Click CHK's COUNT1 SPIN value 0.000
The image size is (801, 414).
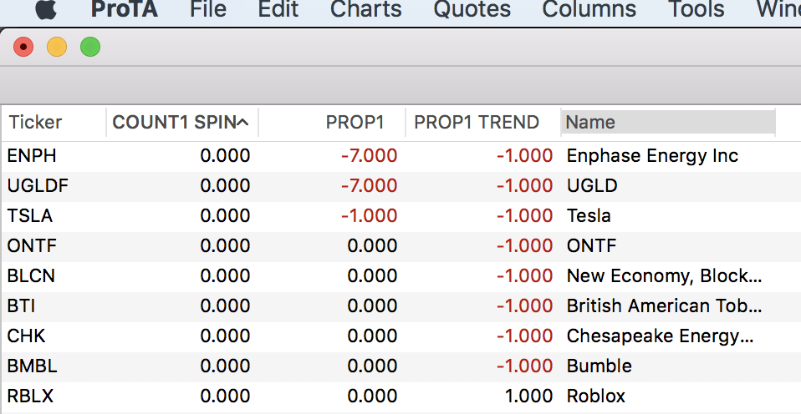(225, 336)
